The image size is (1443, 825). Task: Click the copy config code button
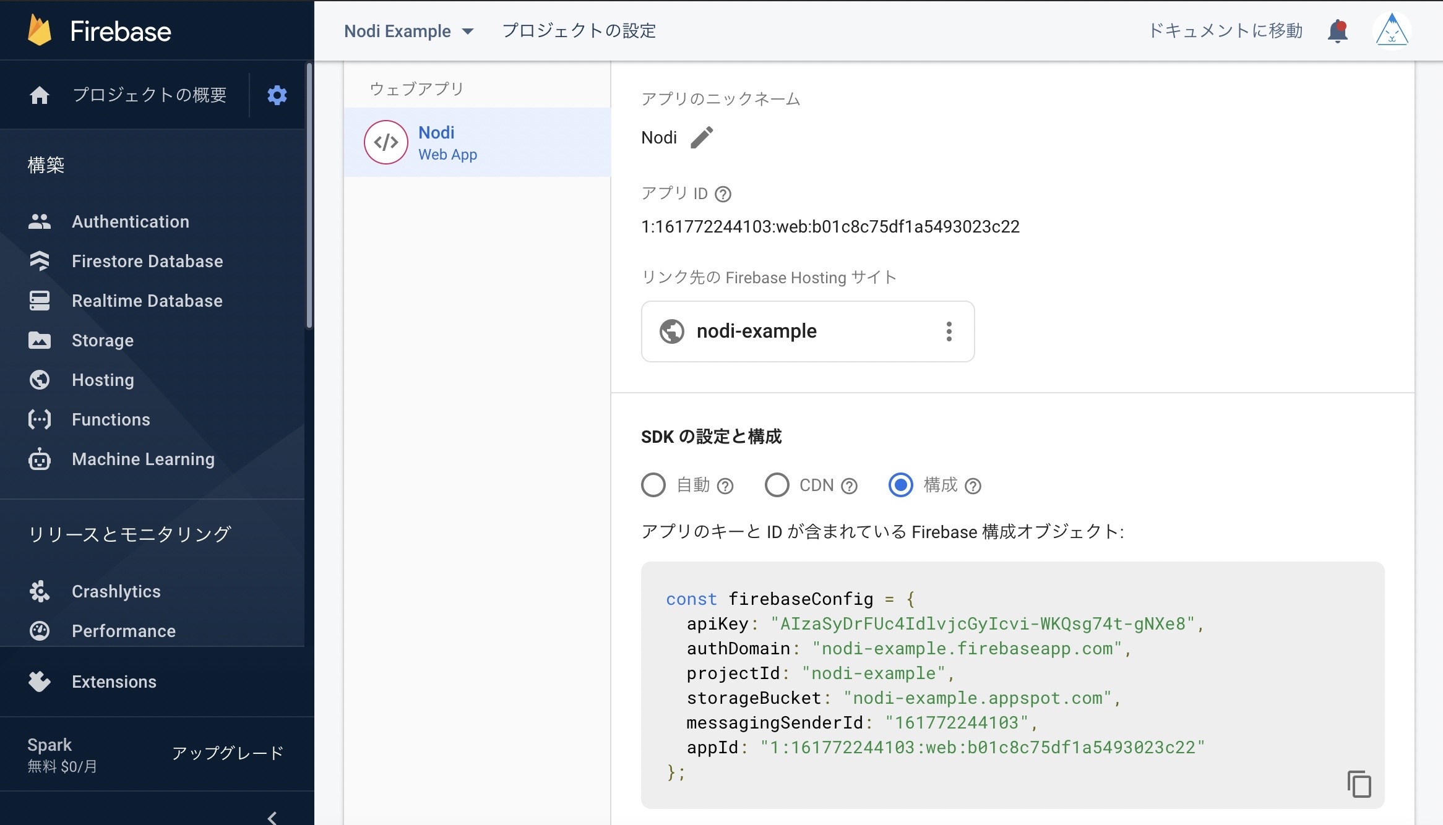1361,782
